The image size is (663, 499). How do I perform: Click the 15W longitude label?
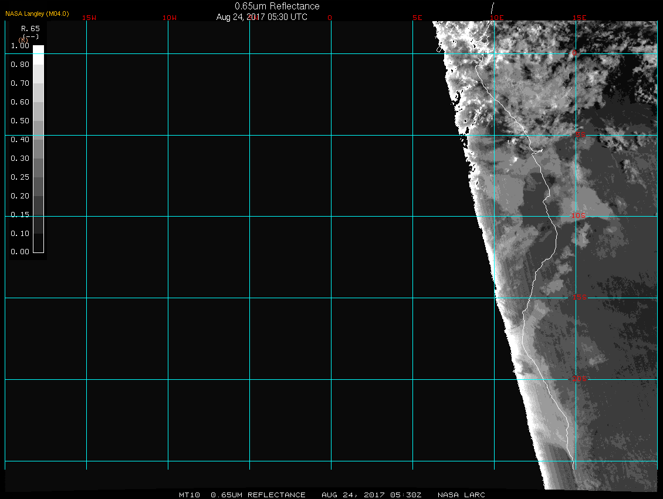click(x=89, y=18)
